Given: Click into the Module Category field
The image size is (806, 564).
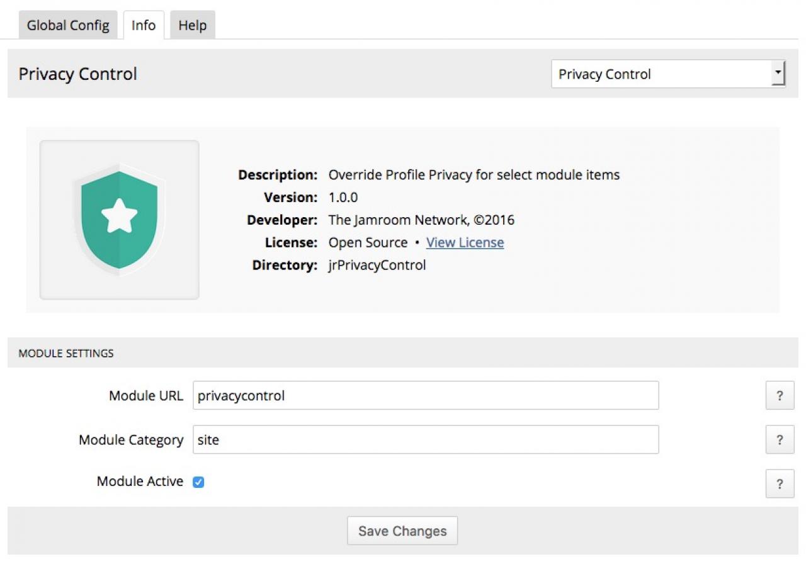Looking at the screenshot, I should click(x=426, y=440).
